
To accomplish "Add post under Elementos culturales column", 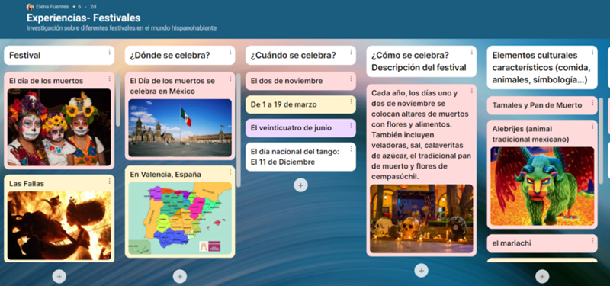I will click(542, 276).
